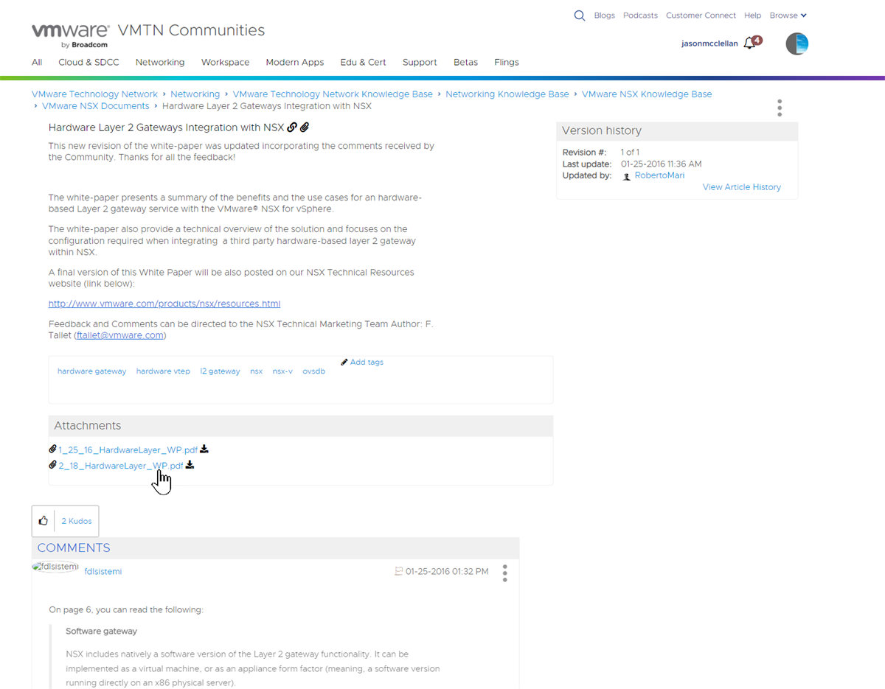Open 2_18_HardwareLayer_WP.pdf attachment
Image resolution: width=885 pixels, height=689 pixels.
point(121,466)
